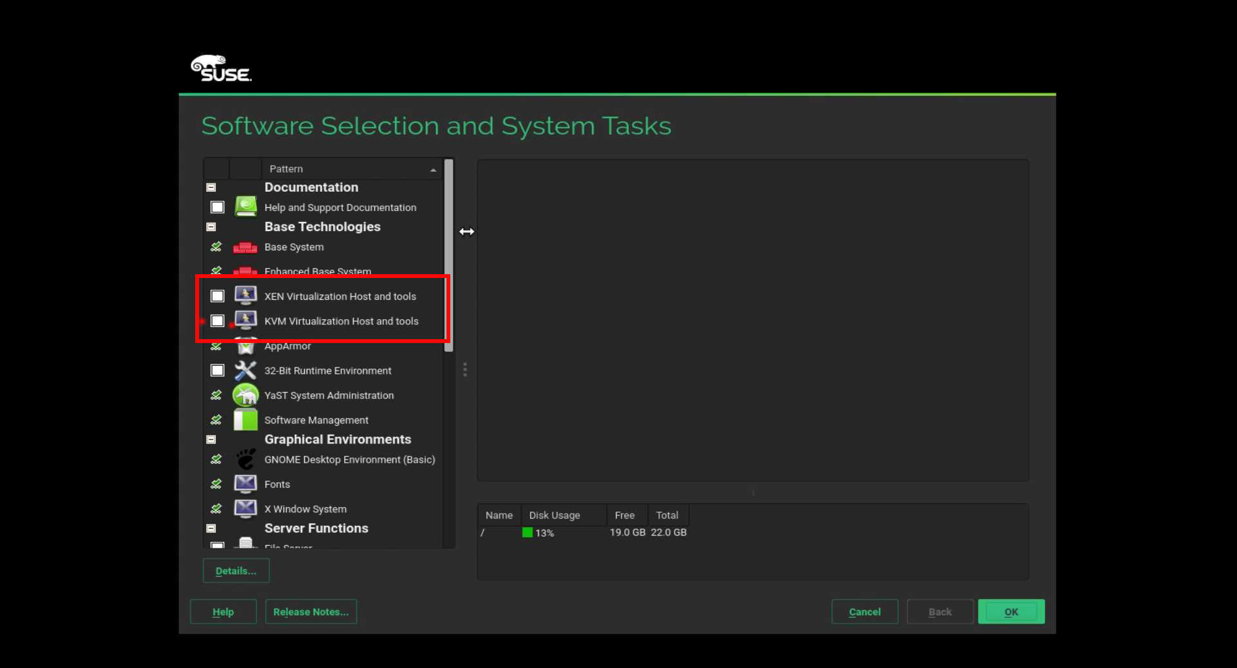Image resolution: width=1237 pixels, height=668 pixels.
Task: Click the SUSE logo
Action: pyautogui.click(x=221, y=68)
